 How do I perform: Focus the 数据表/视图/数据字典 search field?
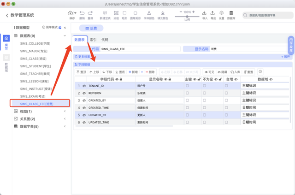click(x=268, y=15)
